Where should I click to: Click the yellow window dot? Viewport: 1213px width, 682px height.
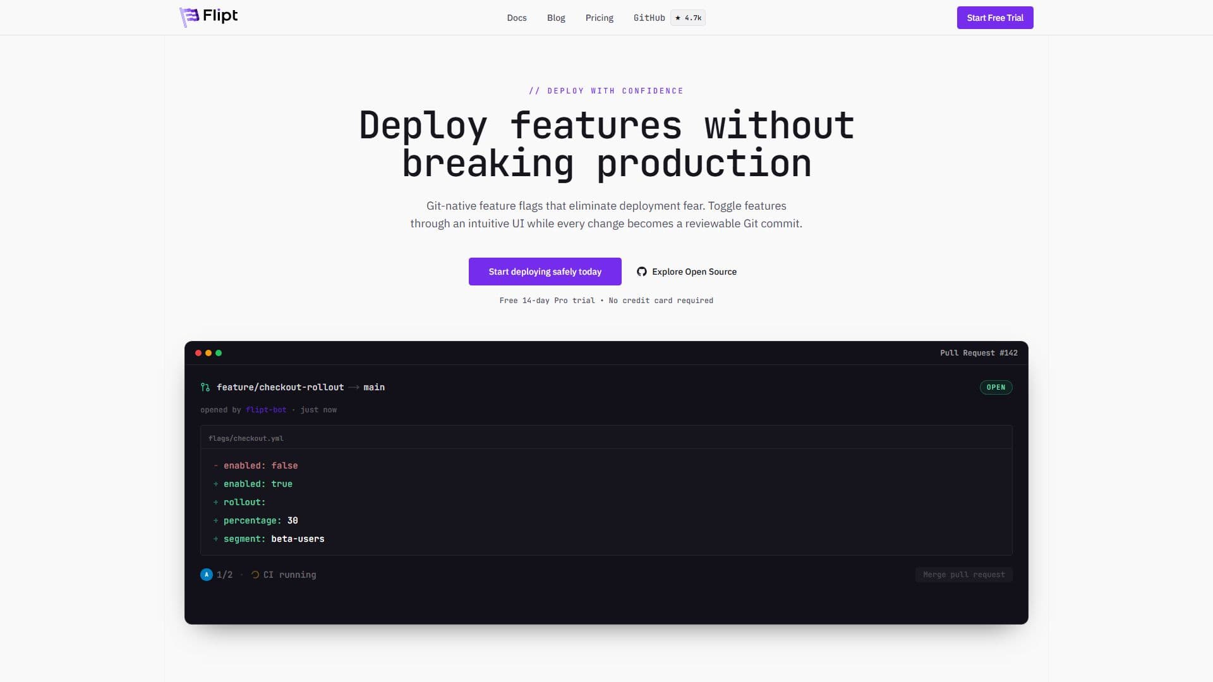click(208, 353)
